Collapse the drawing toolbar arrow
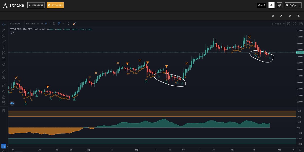The height and width of the screenshot is (152, 304). click(x=8, y=146)
